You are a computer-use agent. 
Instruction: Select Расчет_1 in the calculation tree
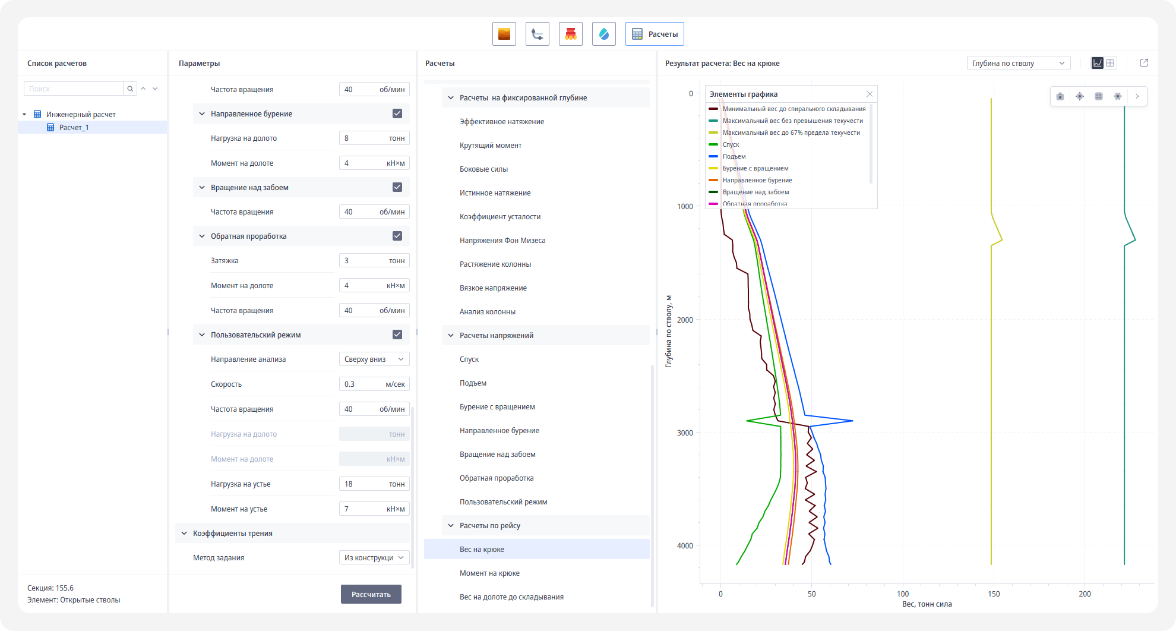74,127
